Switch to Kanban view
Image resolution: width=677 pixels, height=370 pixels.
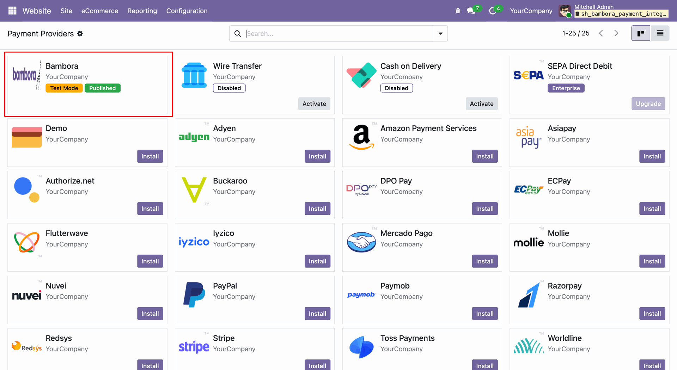click(641, 33)
